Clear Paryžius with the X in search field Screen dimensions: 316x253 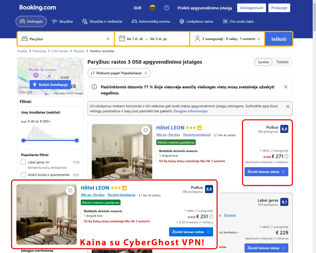107,39
